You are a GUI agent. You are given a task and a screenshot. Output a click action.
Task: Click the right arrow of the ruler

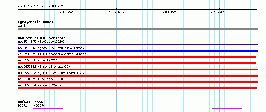257,10
